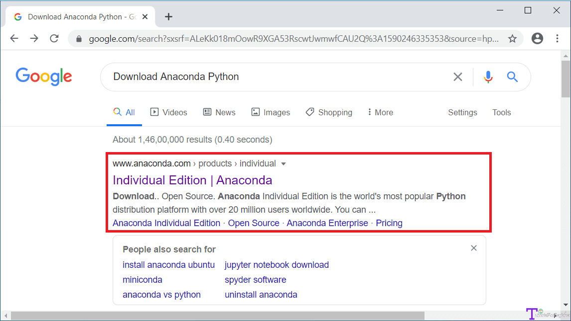Screen dimensions: 571x321
Task: Reload the page with the refresh icon
Action: 54,38
